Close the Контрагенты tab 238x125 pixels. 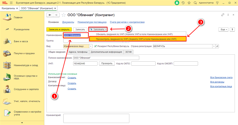17,8
